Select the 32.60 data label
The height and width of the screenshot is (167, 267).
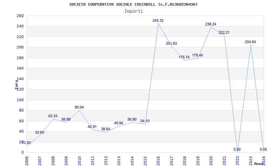tap(39, 132)
